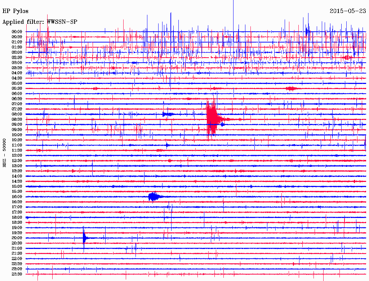Viewport: 369px width, 281px height.
Task: Select the 03:30 time label
Action: [17, 68]
